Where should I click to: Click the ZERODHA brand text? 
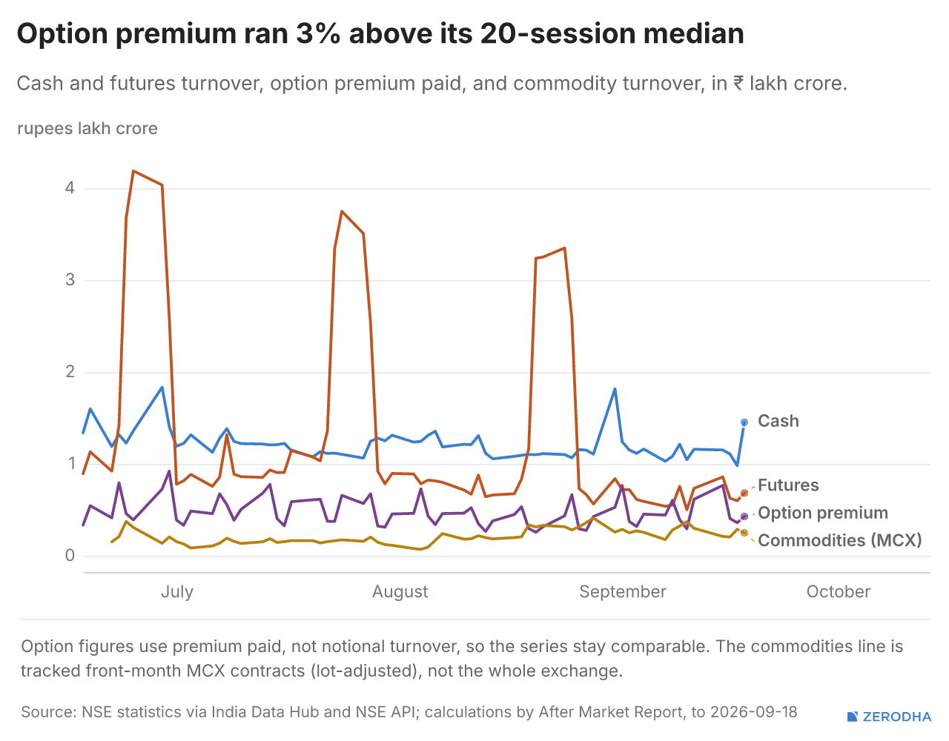point(897,717)
